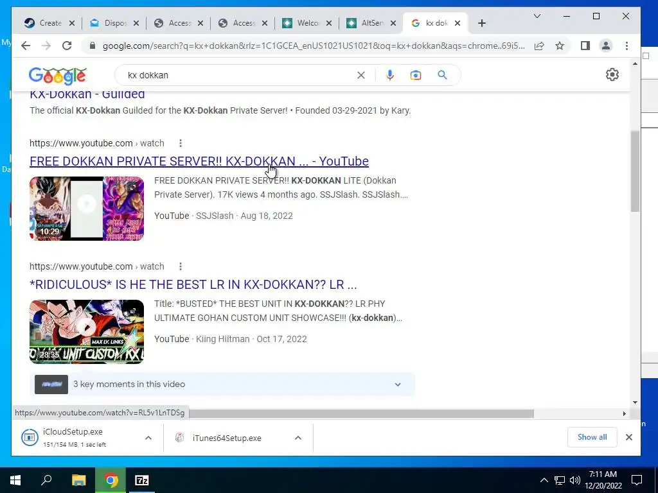Open the taskbar clock showing 7:11 AM
The width and height of the screenshot is (658, 493).
(x=603, y=480)
